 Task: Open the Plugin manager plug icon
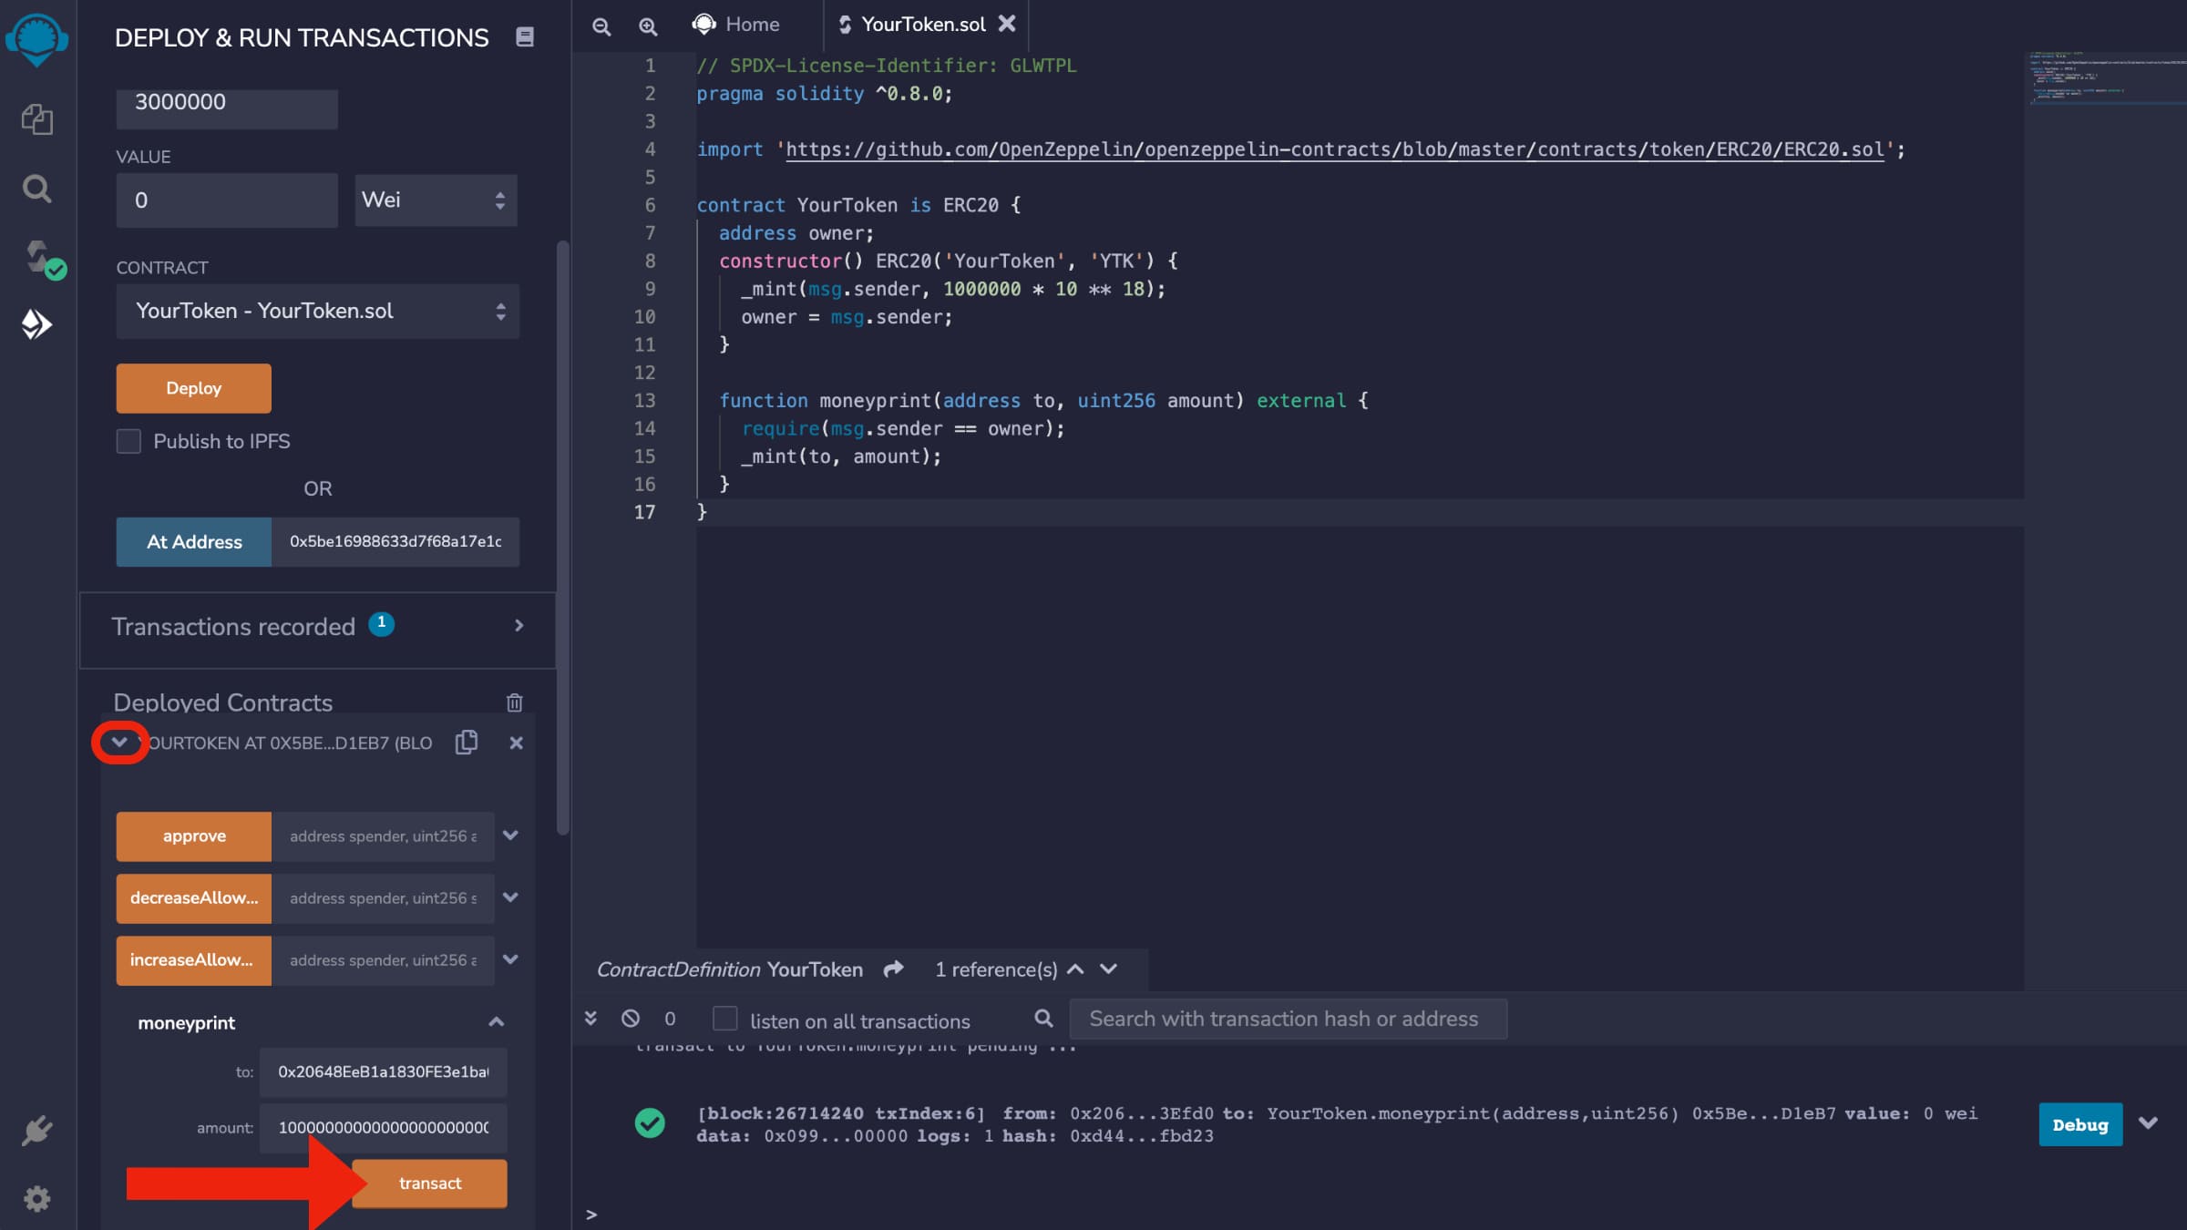tap(36, 1131)
